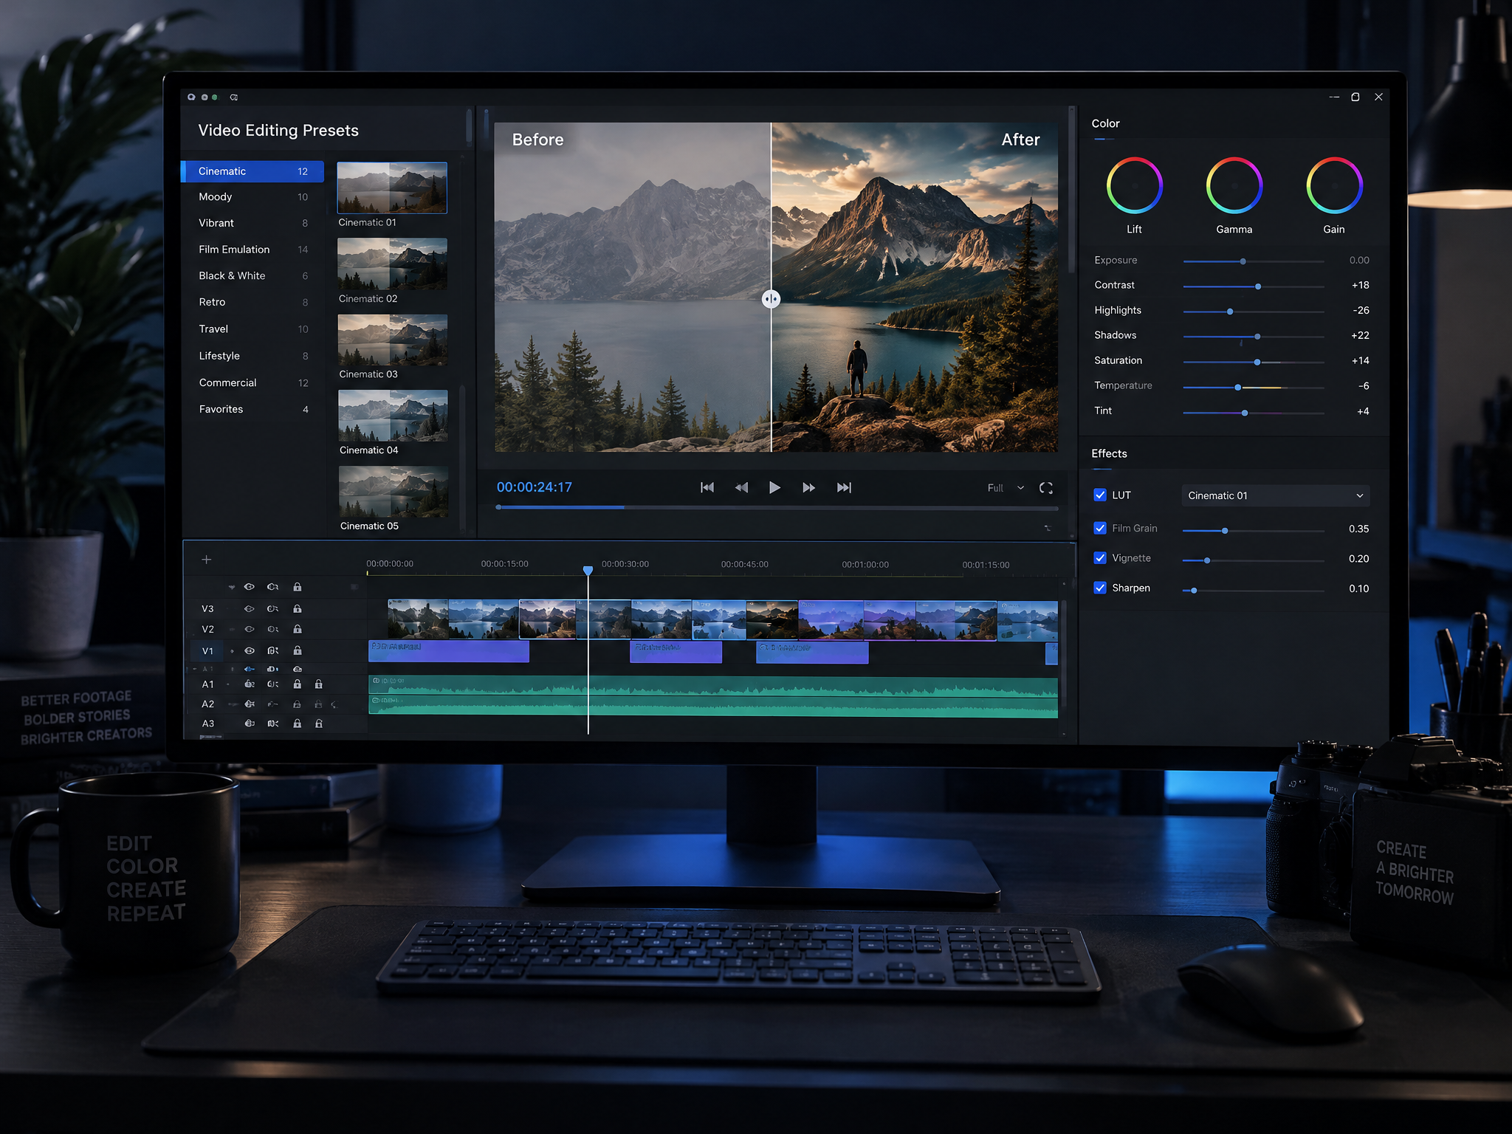Click the rewind button
The height and width of the screenshot is (1134, 1512).
point(741,487)
